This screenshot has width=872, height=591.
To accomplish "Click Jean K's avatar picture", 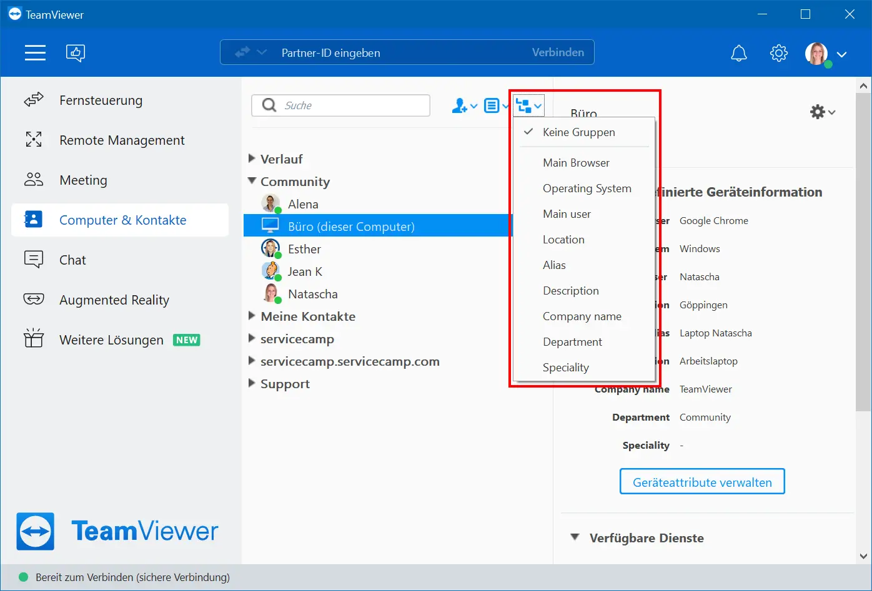I will point(270,271).
